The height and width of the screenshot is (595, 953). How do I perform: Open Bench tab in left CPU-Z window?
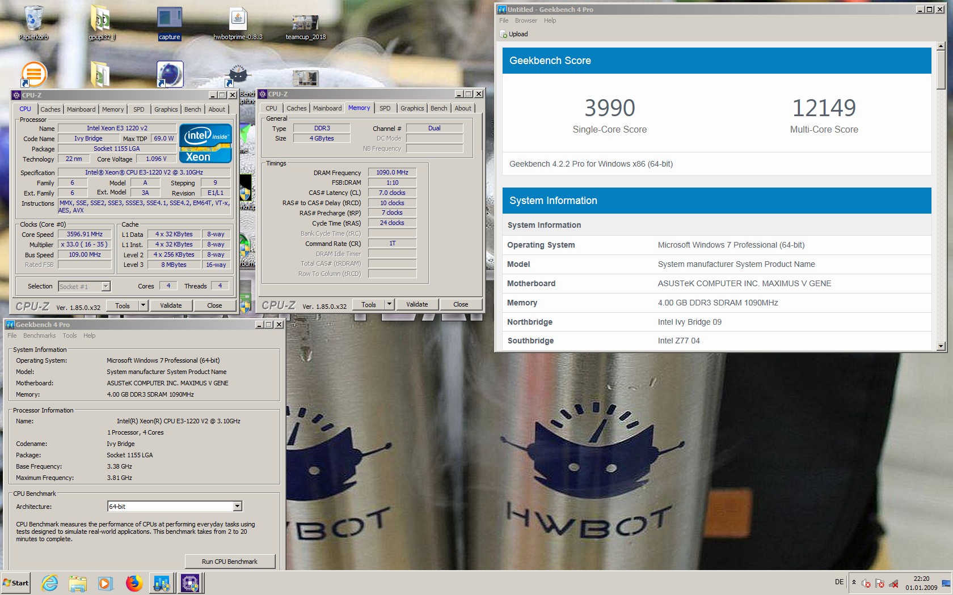click(x=192, y=109)
